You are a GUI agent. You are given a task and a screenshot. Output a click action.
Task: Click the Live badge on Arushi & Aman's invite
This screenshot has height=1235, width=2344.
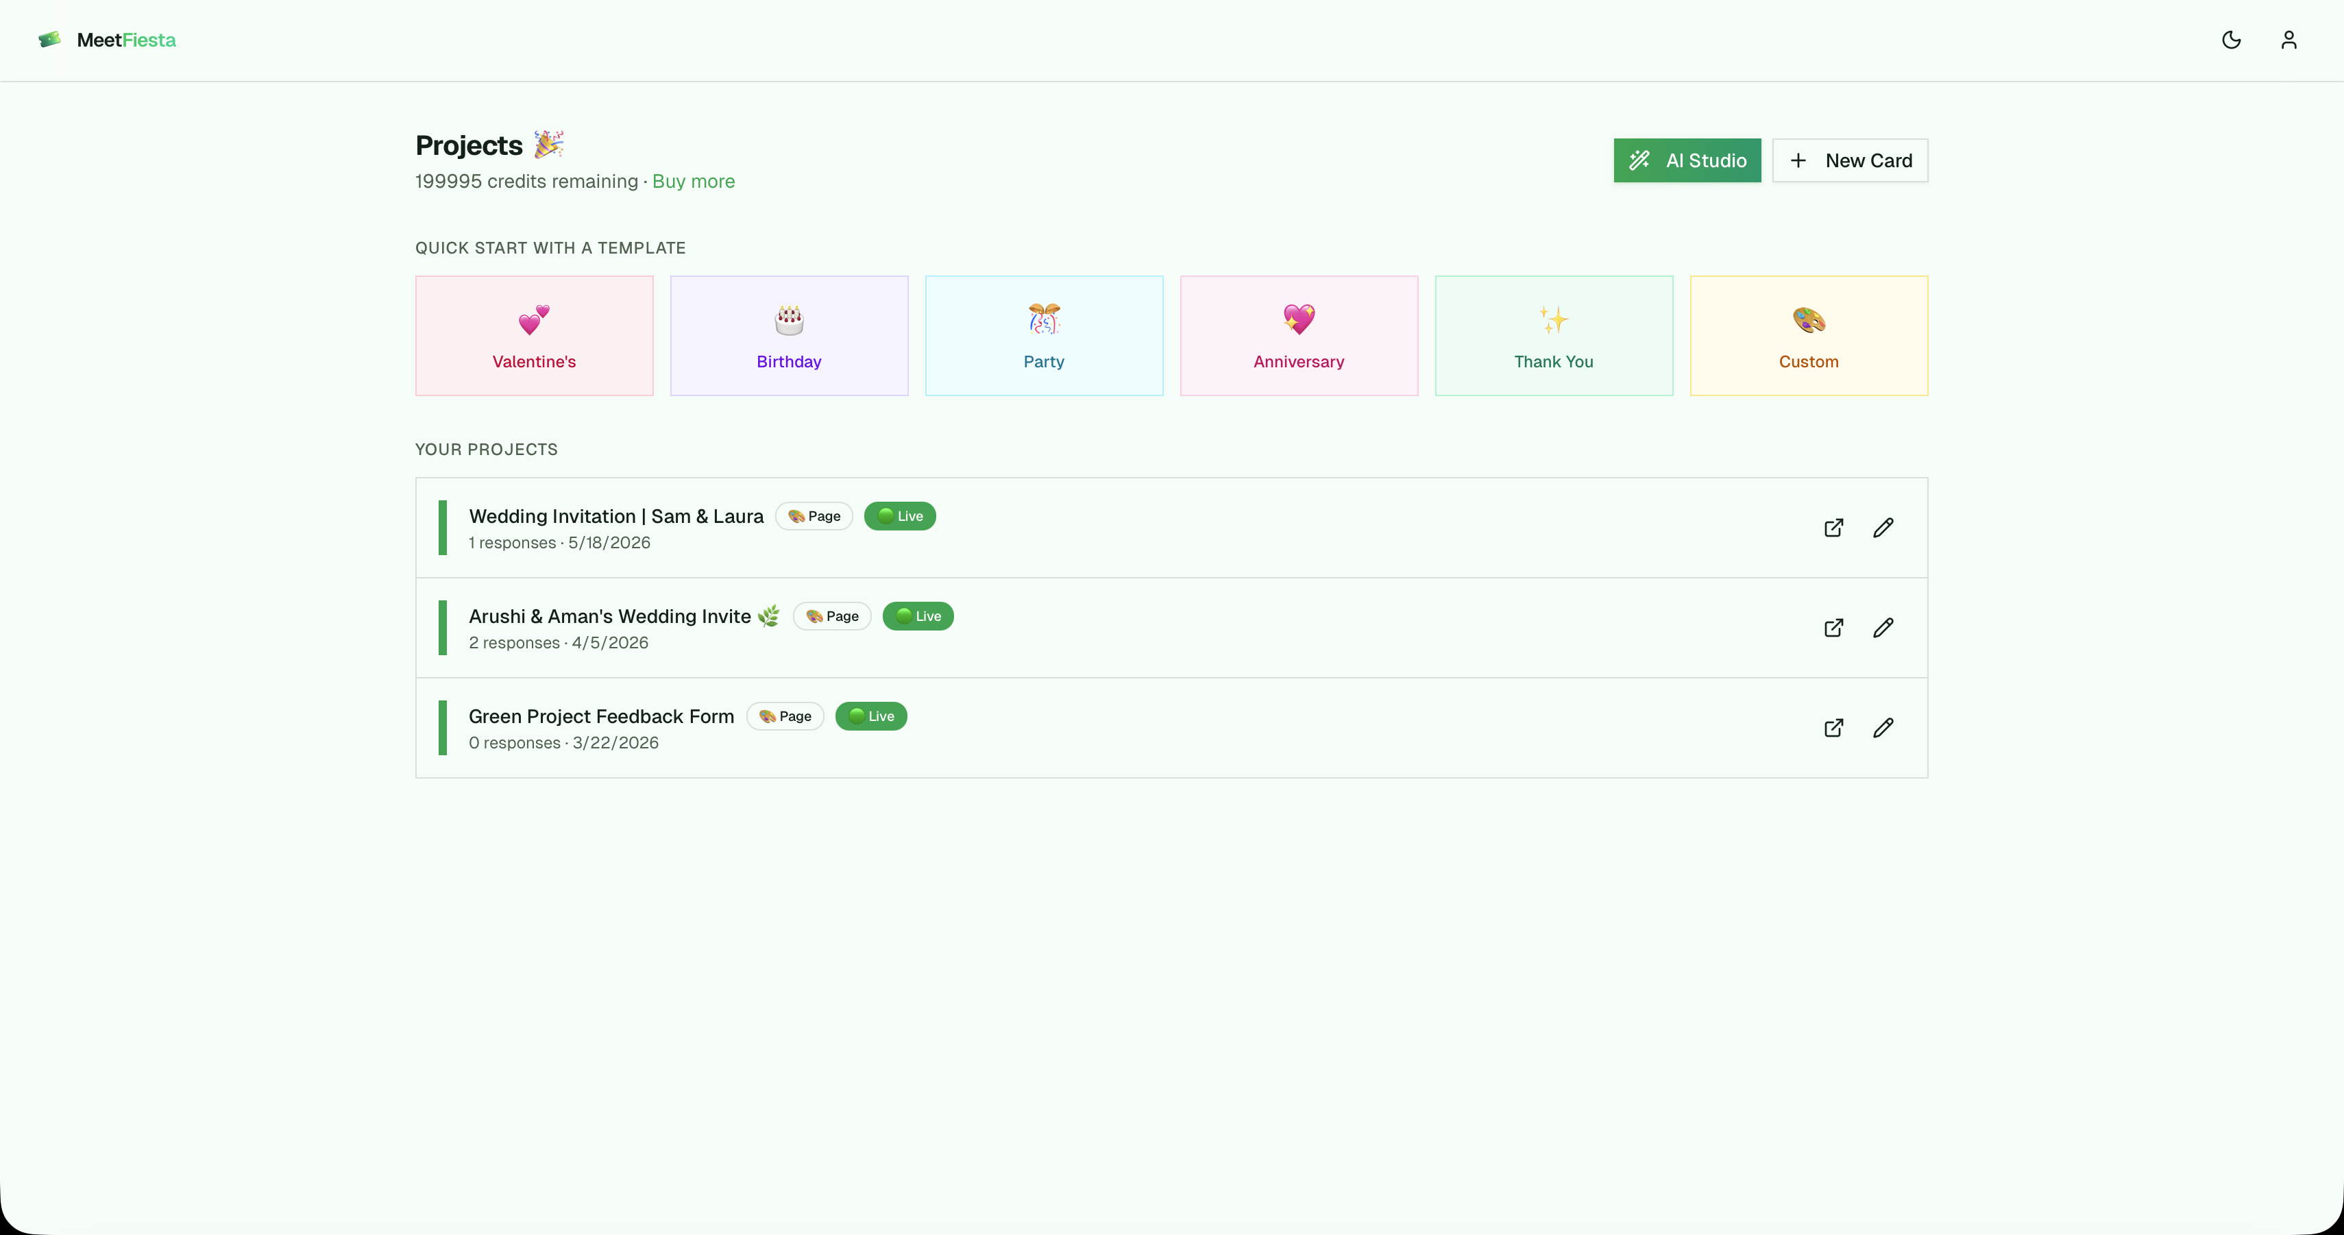pos(918,616)
